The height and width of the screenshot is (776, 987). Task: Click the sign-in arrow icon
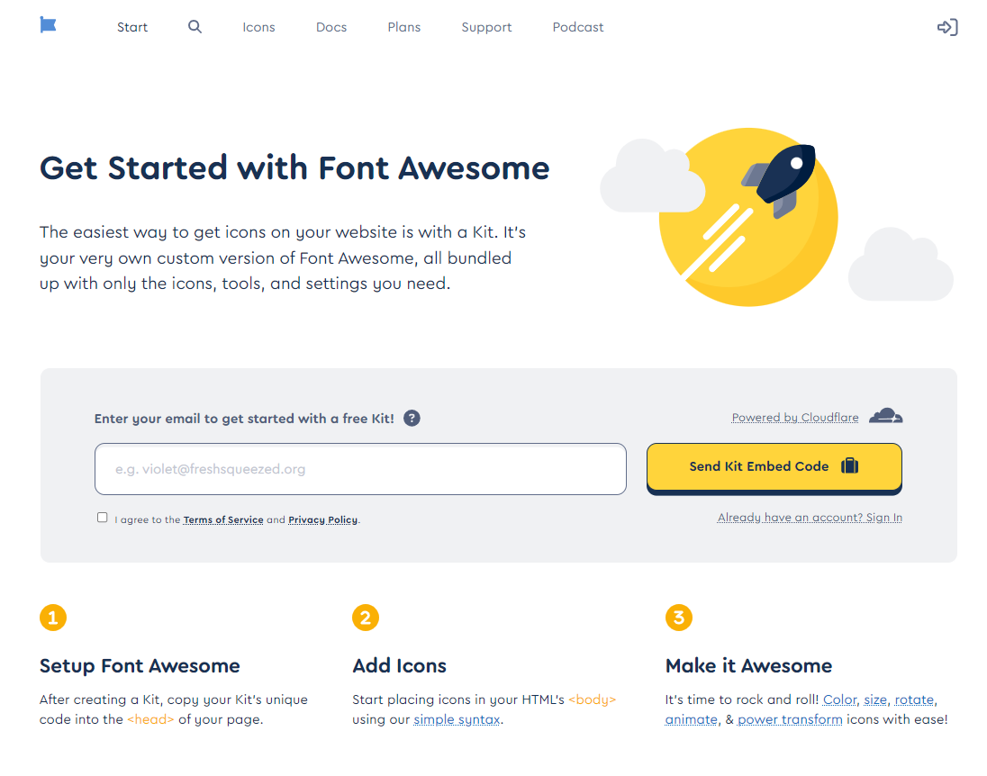click(947, 27)
